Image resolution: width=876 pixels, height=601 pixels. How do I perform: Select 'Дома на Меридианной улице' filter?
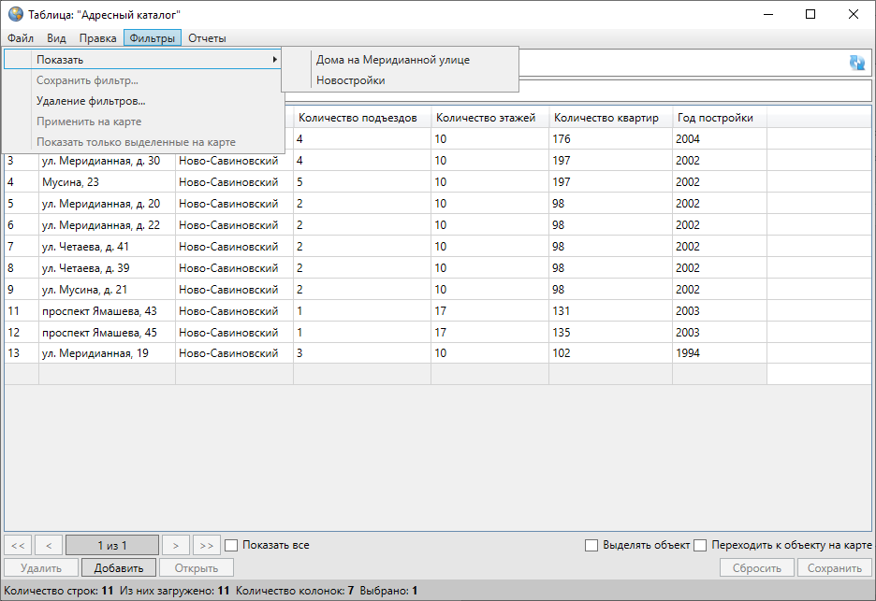pyautogui.click(x=392, y=60)
